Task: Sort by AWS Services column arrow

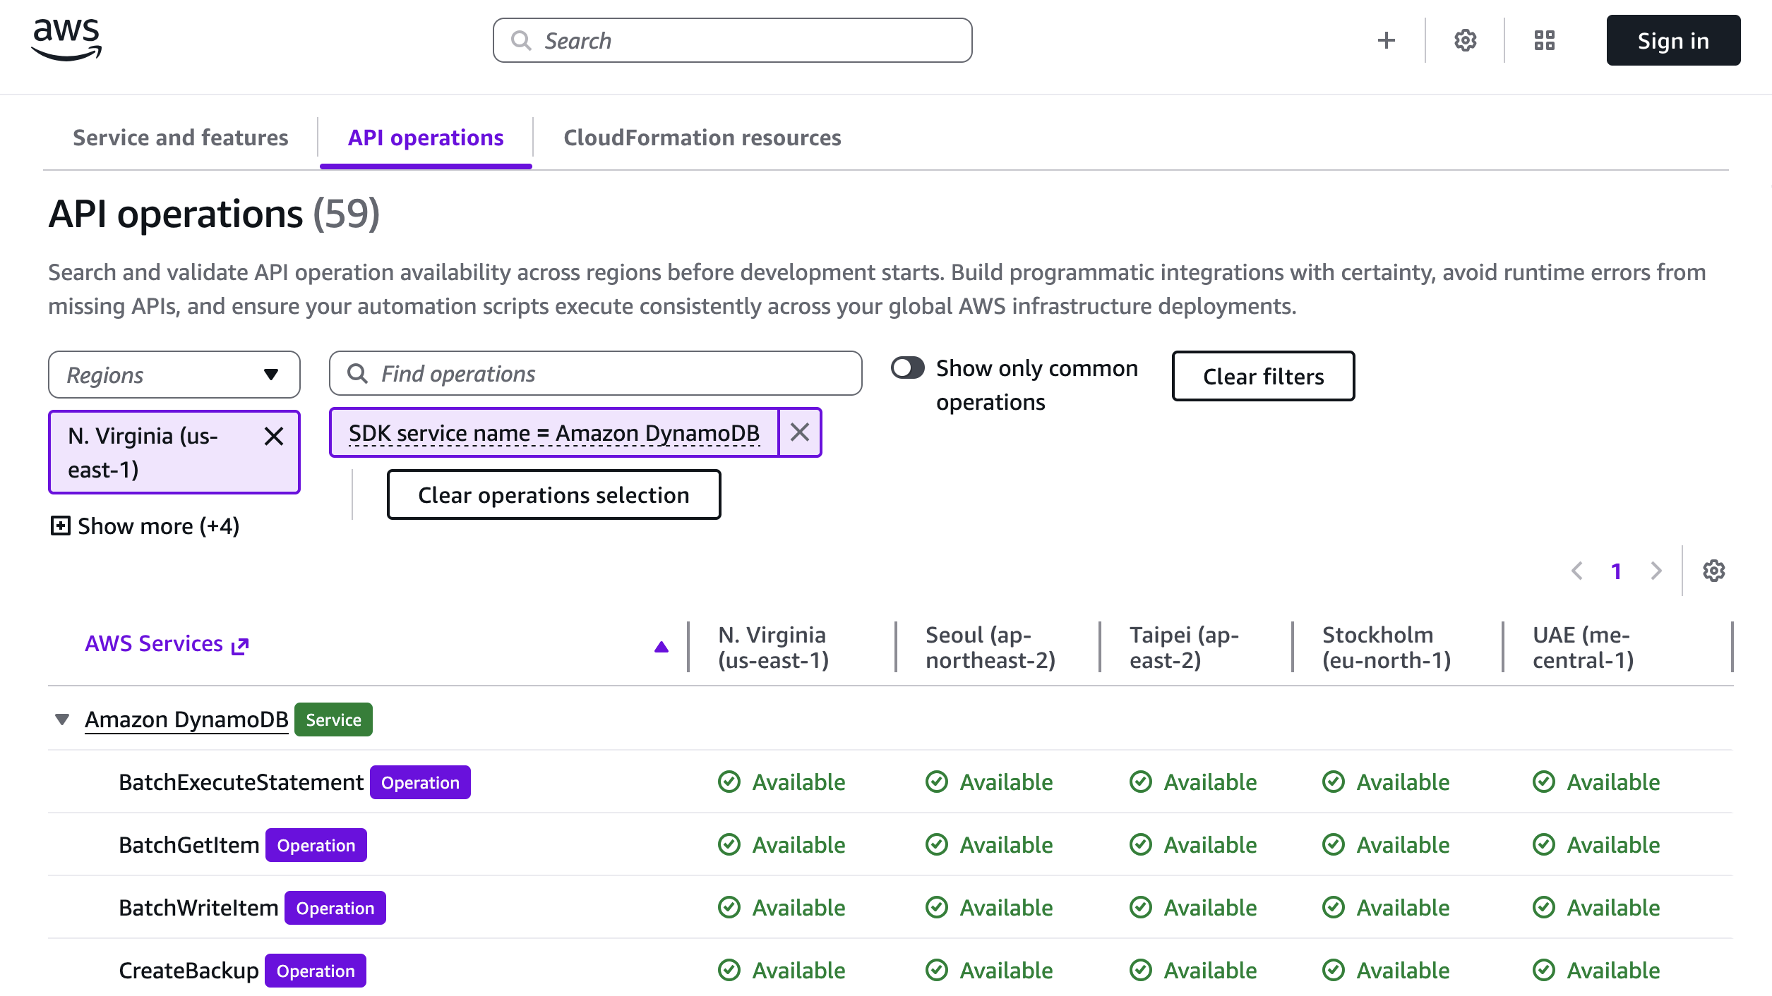Action: point(661,647)
